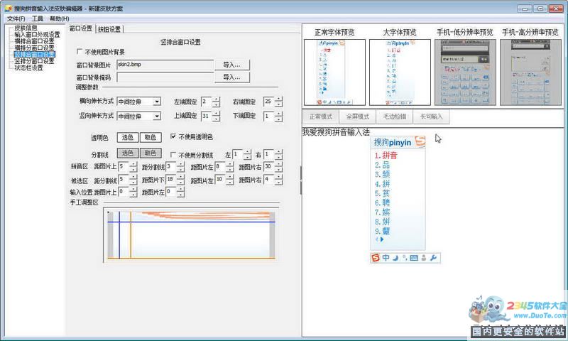Select 竖排合窗口设置 in tree
Viewport: 568px width, 341px height.
coord(34,55)
